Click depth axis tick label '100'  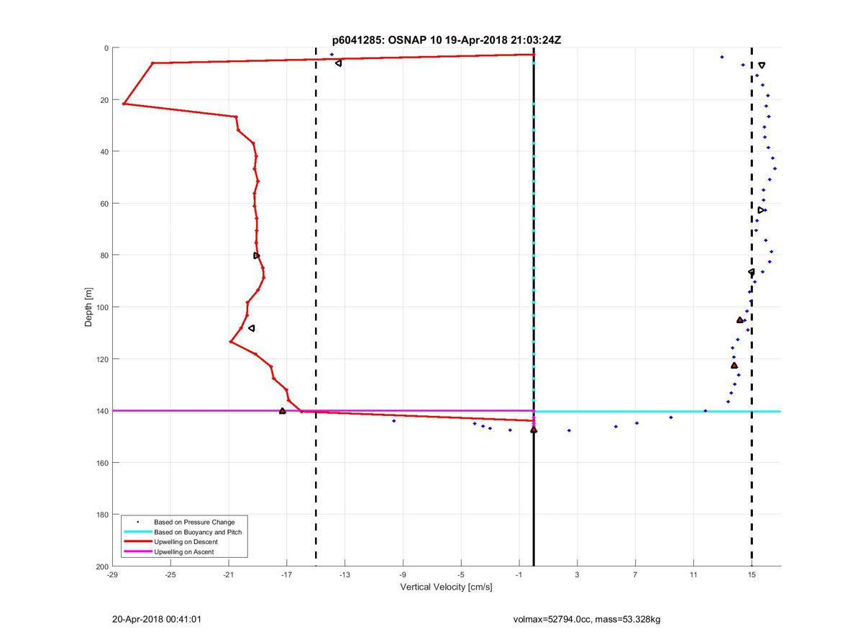coord(102,307)
